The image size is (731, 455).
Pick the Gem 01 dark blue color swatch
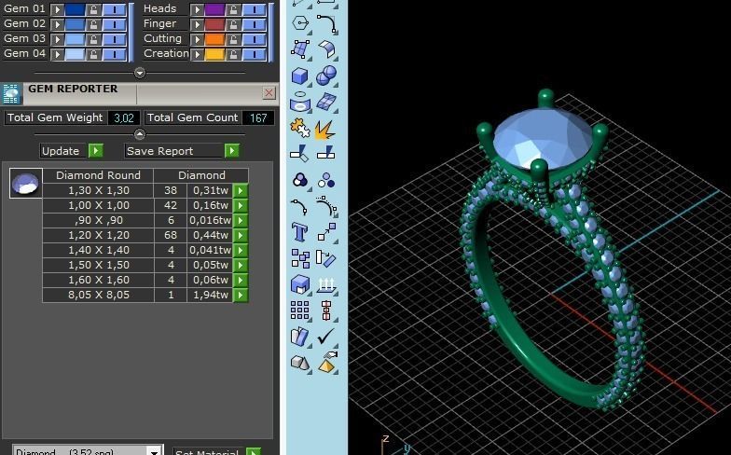75,9
